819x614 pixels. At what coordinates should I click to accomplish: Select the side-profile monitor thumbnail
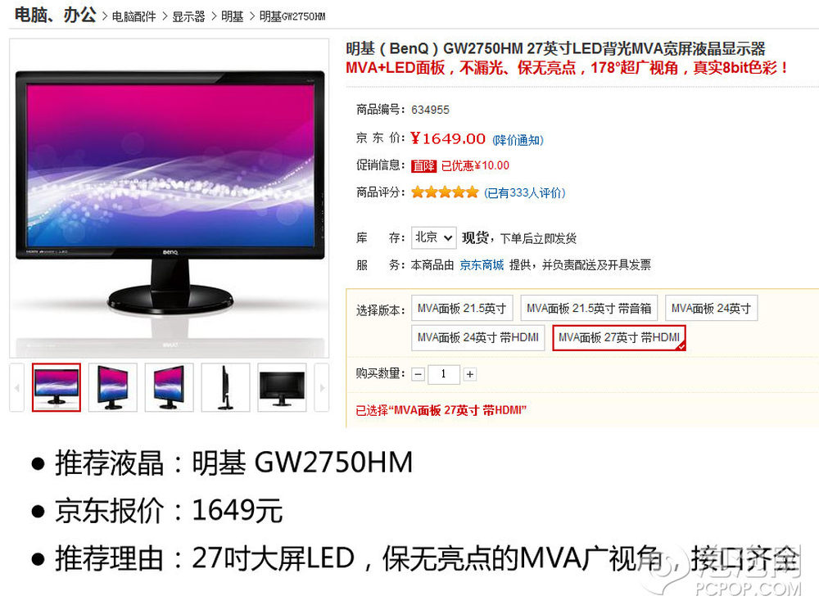pos(226,387)
